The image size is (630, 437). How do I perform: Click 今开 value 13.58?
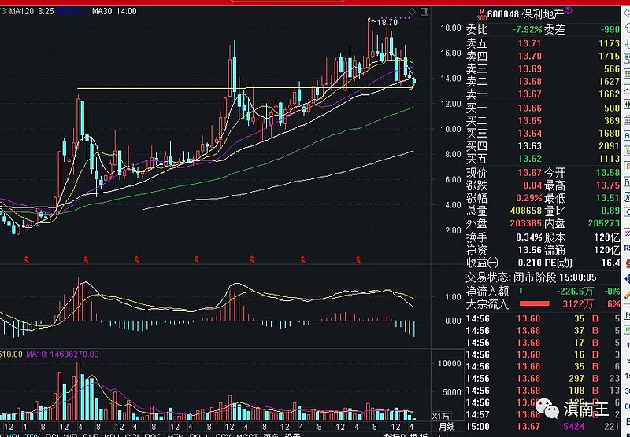tap(607, 173)
